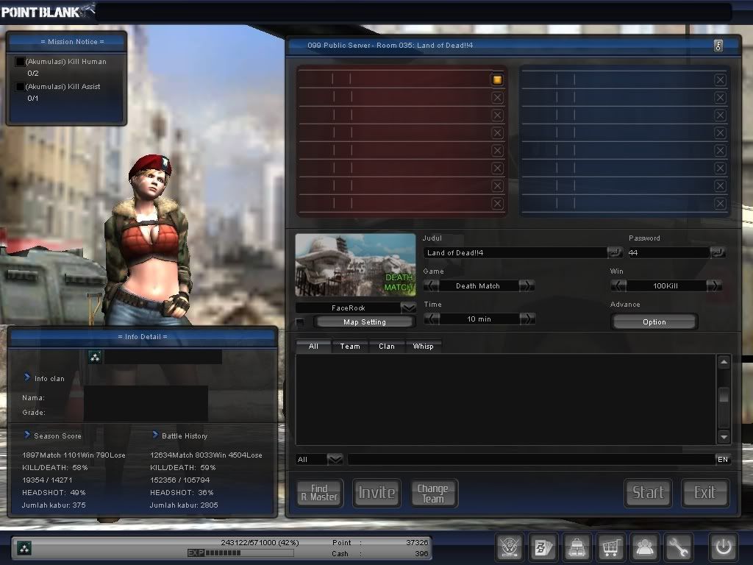The image size is (753, 565).
Task: Click the yellow room master icon in red slot
Action: [x=498, y=79]
